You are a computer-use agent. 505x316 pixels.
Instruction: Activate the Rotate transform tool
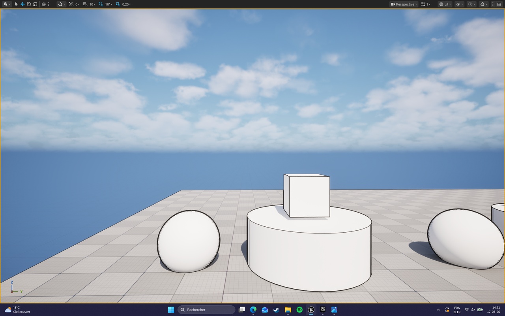coord(29,4)
